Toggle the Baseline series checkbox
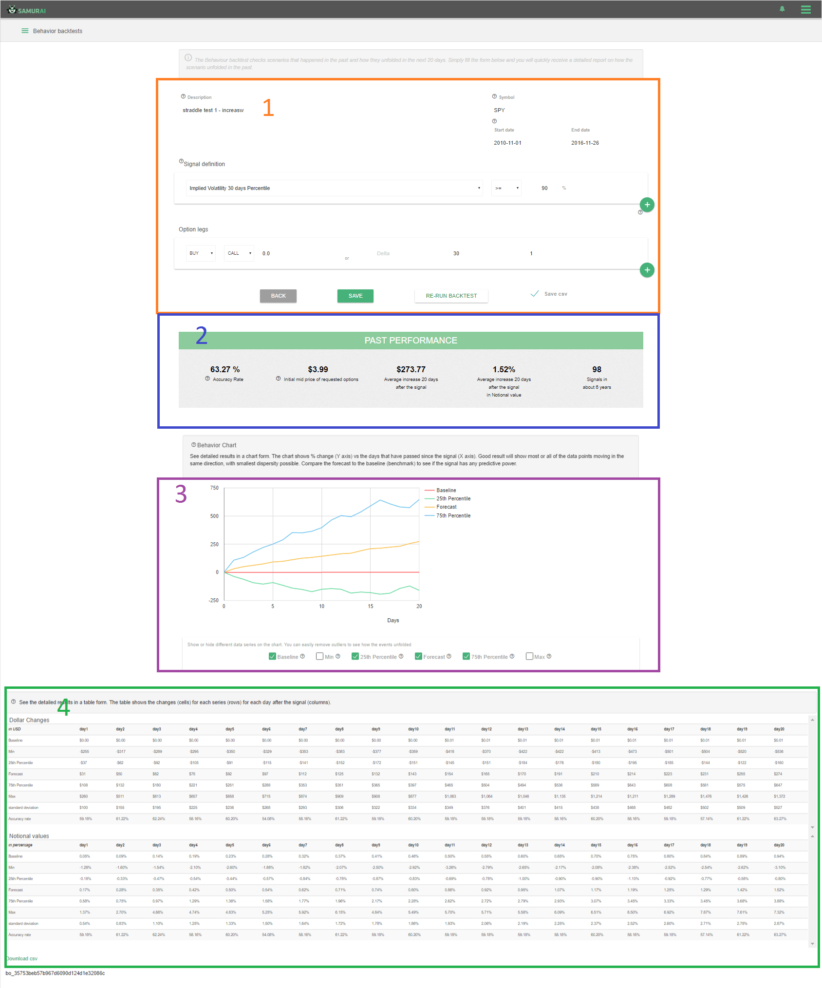 coord(272,656)
